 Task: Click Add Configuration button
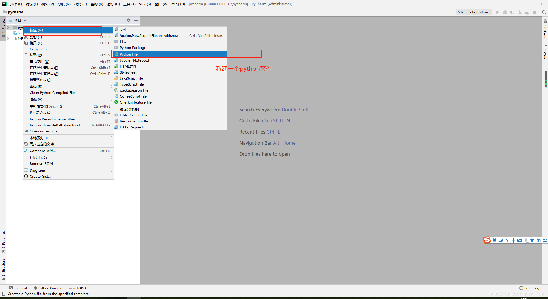[x=474, y=12]
